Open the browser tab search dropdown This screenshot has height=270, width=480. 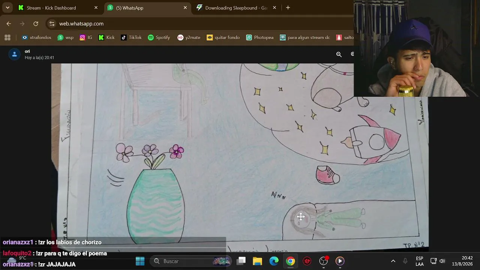7,7
